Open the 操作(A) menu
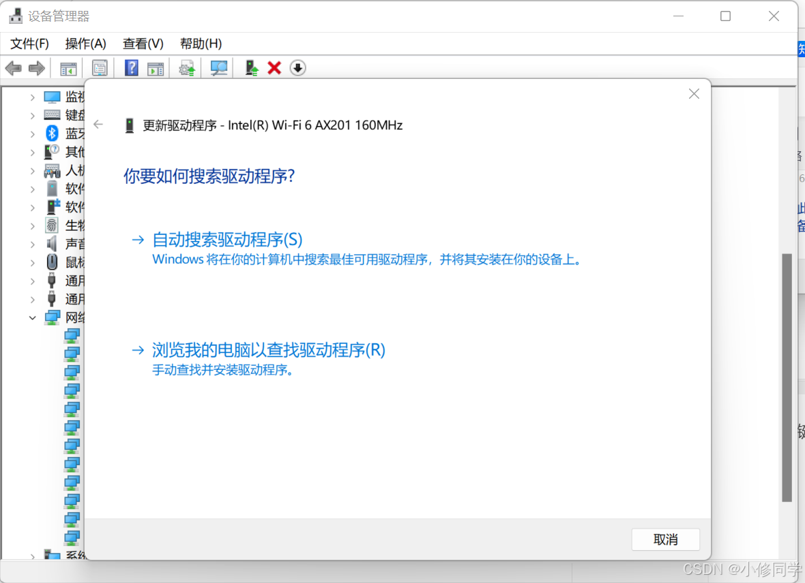This screenshot has height=583, width=805. [86, 44]
